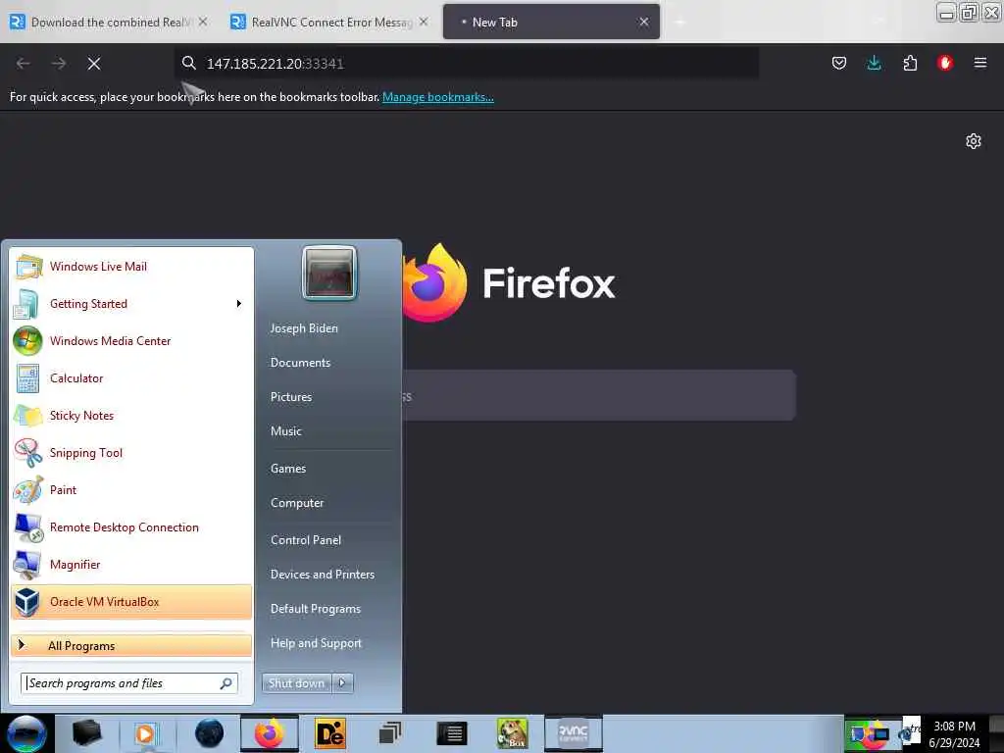Click the user account picture
Image resolution: width=1004 pixels, height=753 pixels.
point(329,273)
